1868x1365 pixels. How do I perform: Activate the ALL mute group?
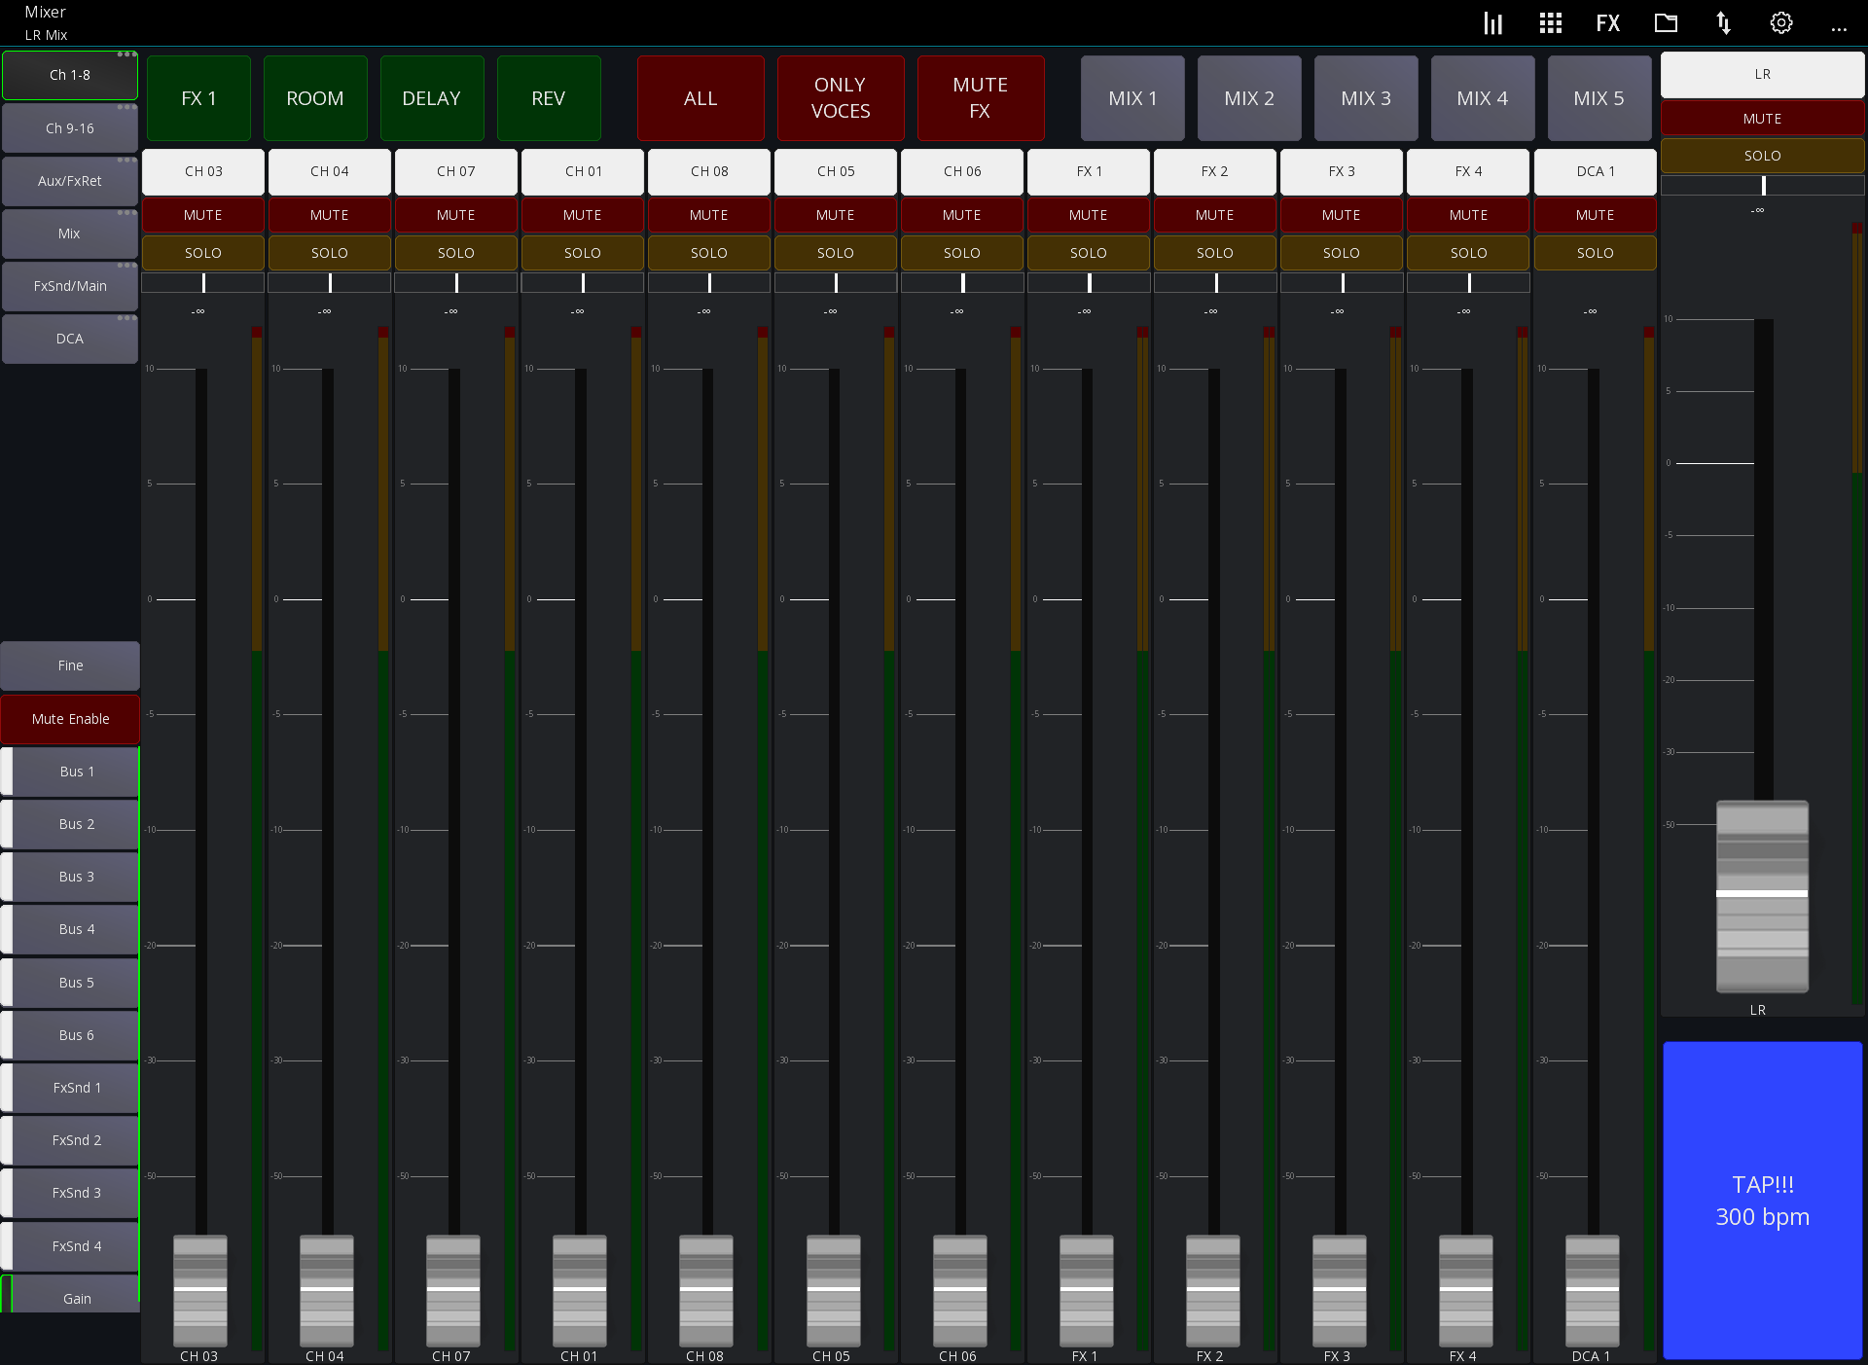700,98
